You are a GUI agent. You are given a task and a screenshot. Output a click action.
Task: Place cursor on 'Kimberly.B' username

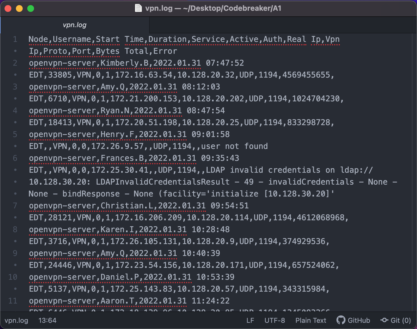point(124,63)
